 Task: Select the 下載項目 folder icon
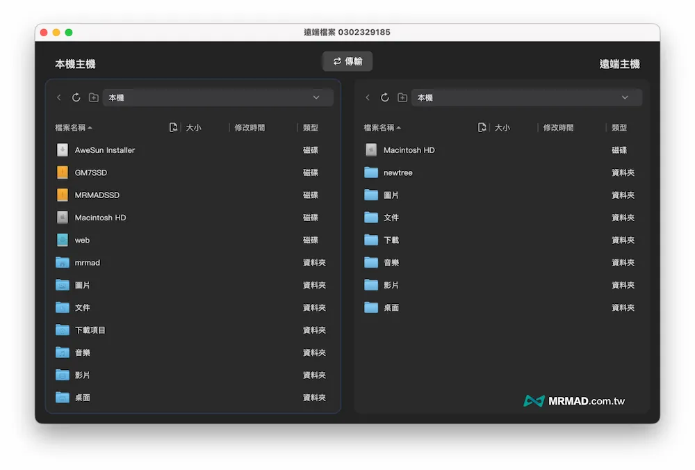click(x=63, y=330)
